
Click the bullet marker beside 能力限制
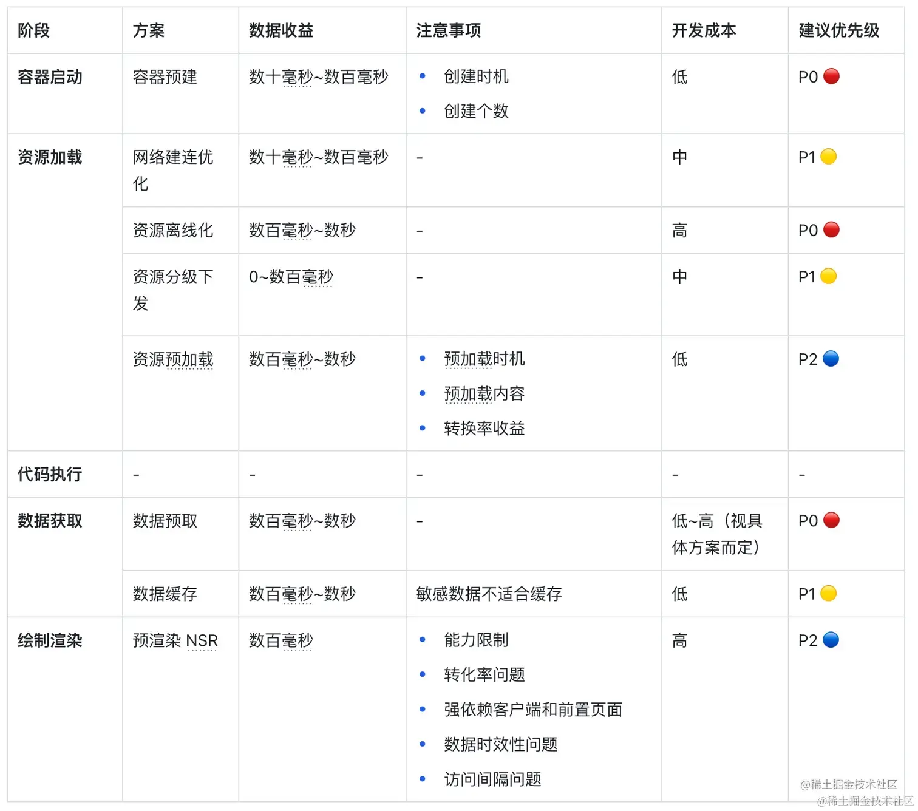pyautogui.click(x=421, y=639)
